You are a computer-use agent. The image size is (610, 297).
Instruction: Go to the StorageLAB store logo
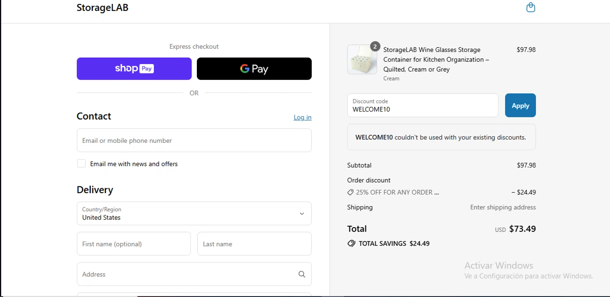pyautogui.click(x=102, y=8)
